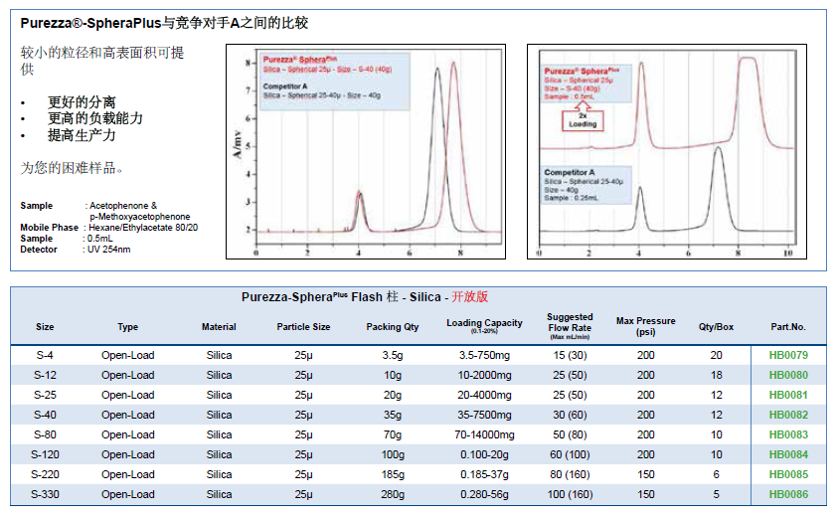Viewport: 836px width, 517px height.
Task: Click the 15 (30) flow rate value
Action: coord(570,355)
